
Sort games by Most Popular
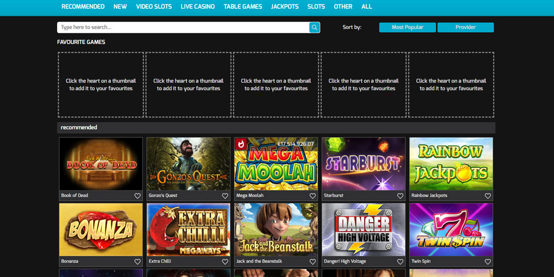[407, 27]
